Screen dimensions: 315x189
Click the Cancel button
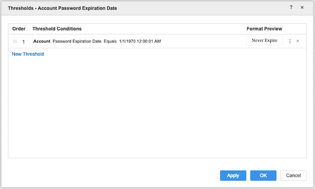coord(293,176)
